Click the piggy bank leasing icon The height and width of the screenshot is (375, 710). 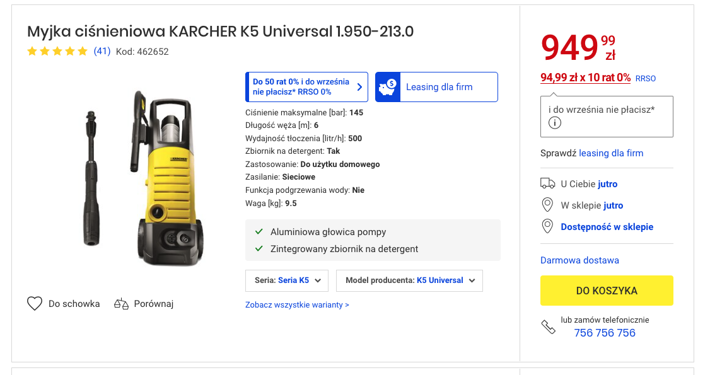point(387,87)
